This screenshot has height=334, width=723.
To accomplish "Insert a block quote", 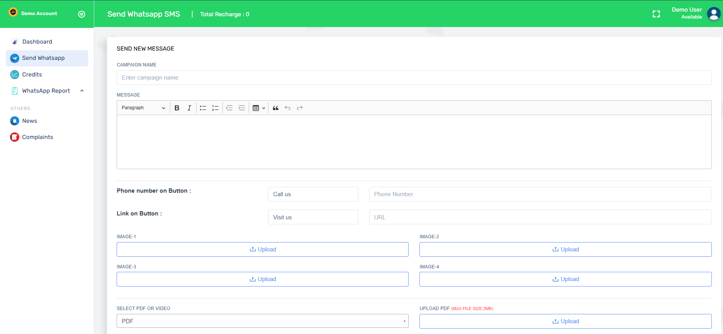I will click(x=276, y=108).
